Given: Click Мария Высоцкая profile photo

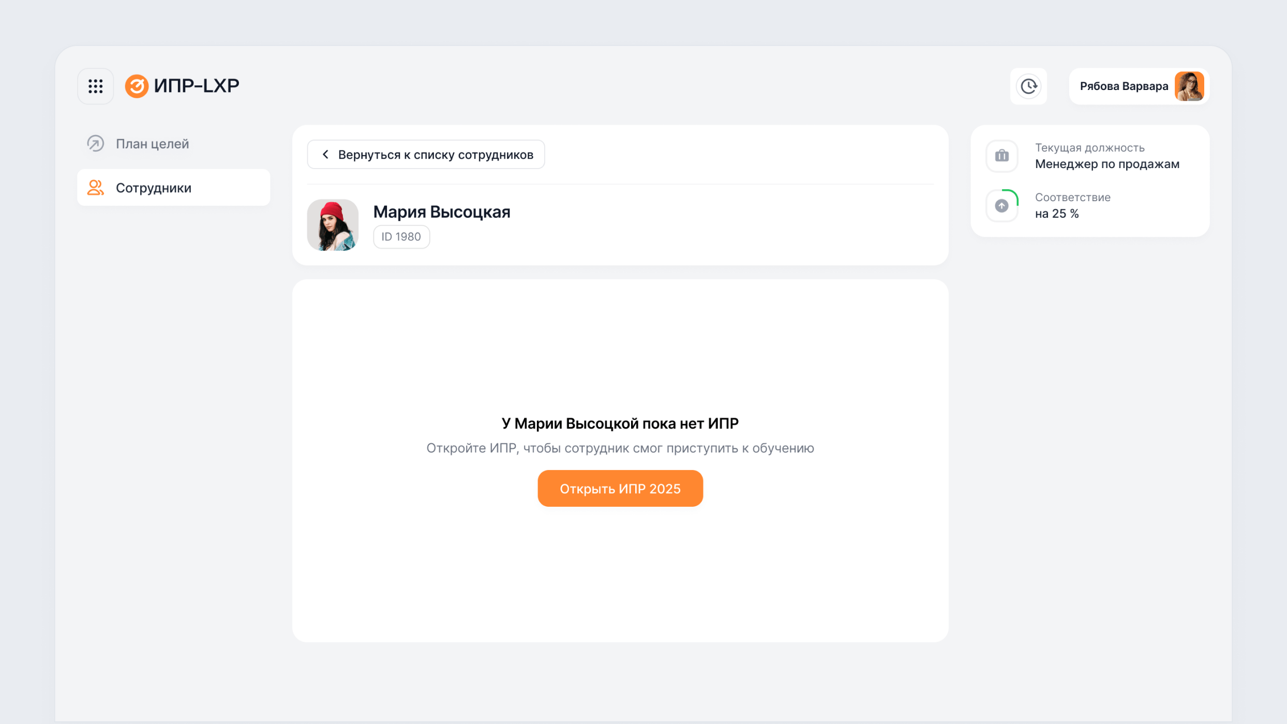Looking at the screenshot, I should click(333, 225).
